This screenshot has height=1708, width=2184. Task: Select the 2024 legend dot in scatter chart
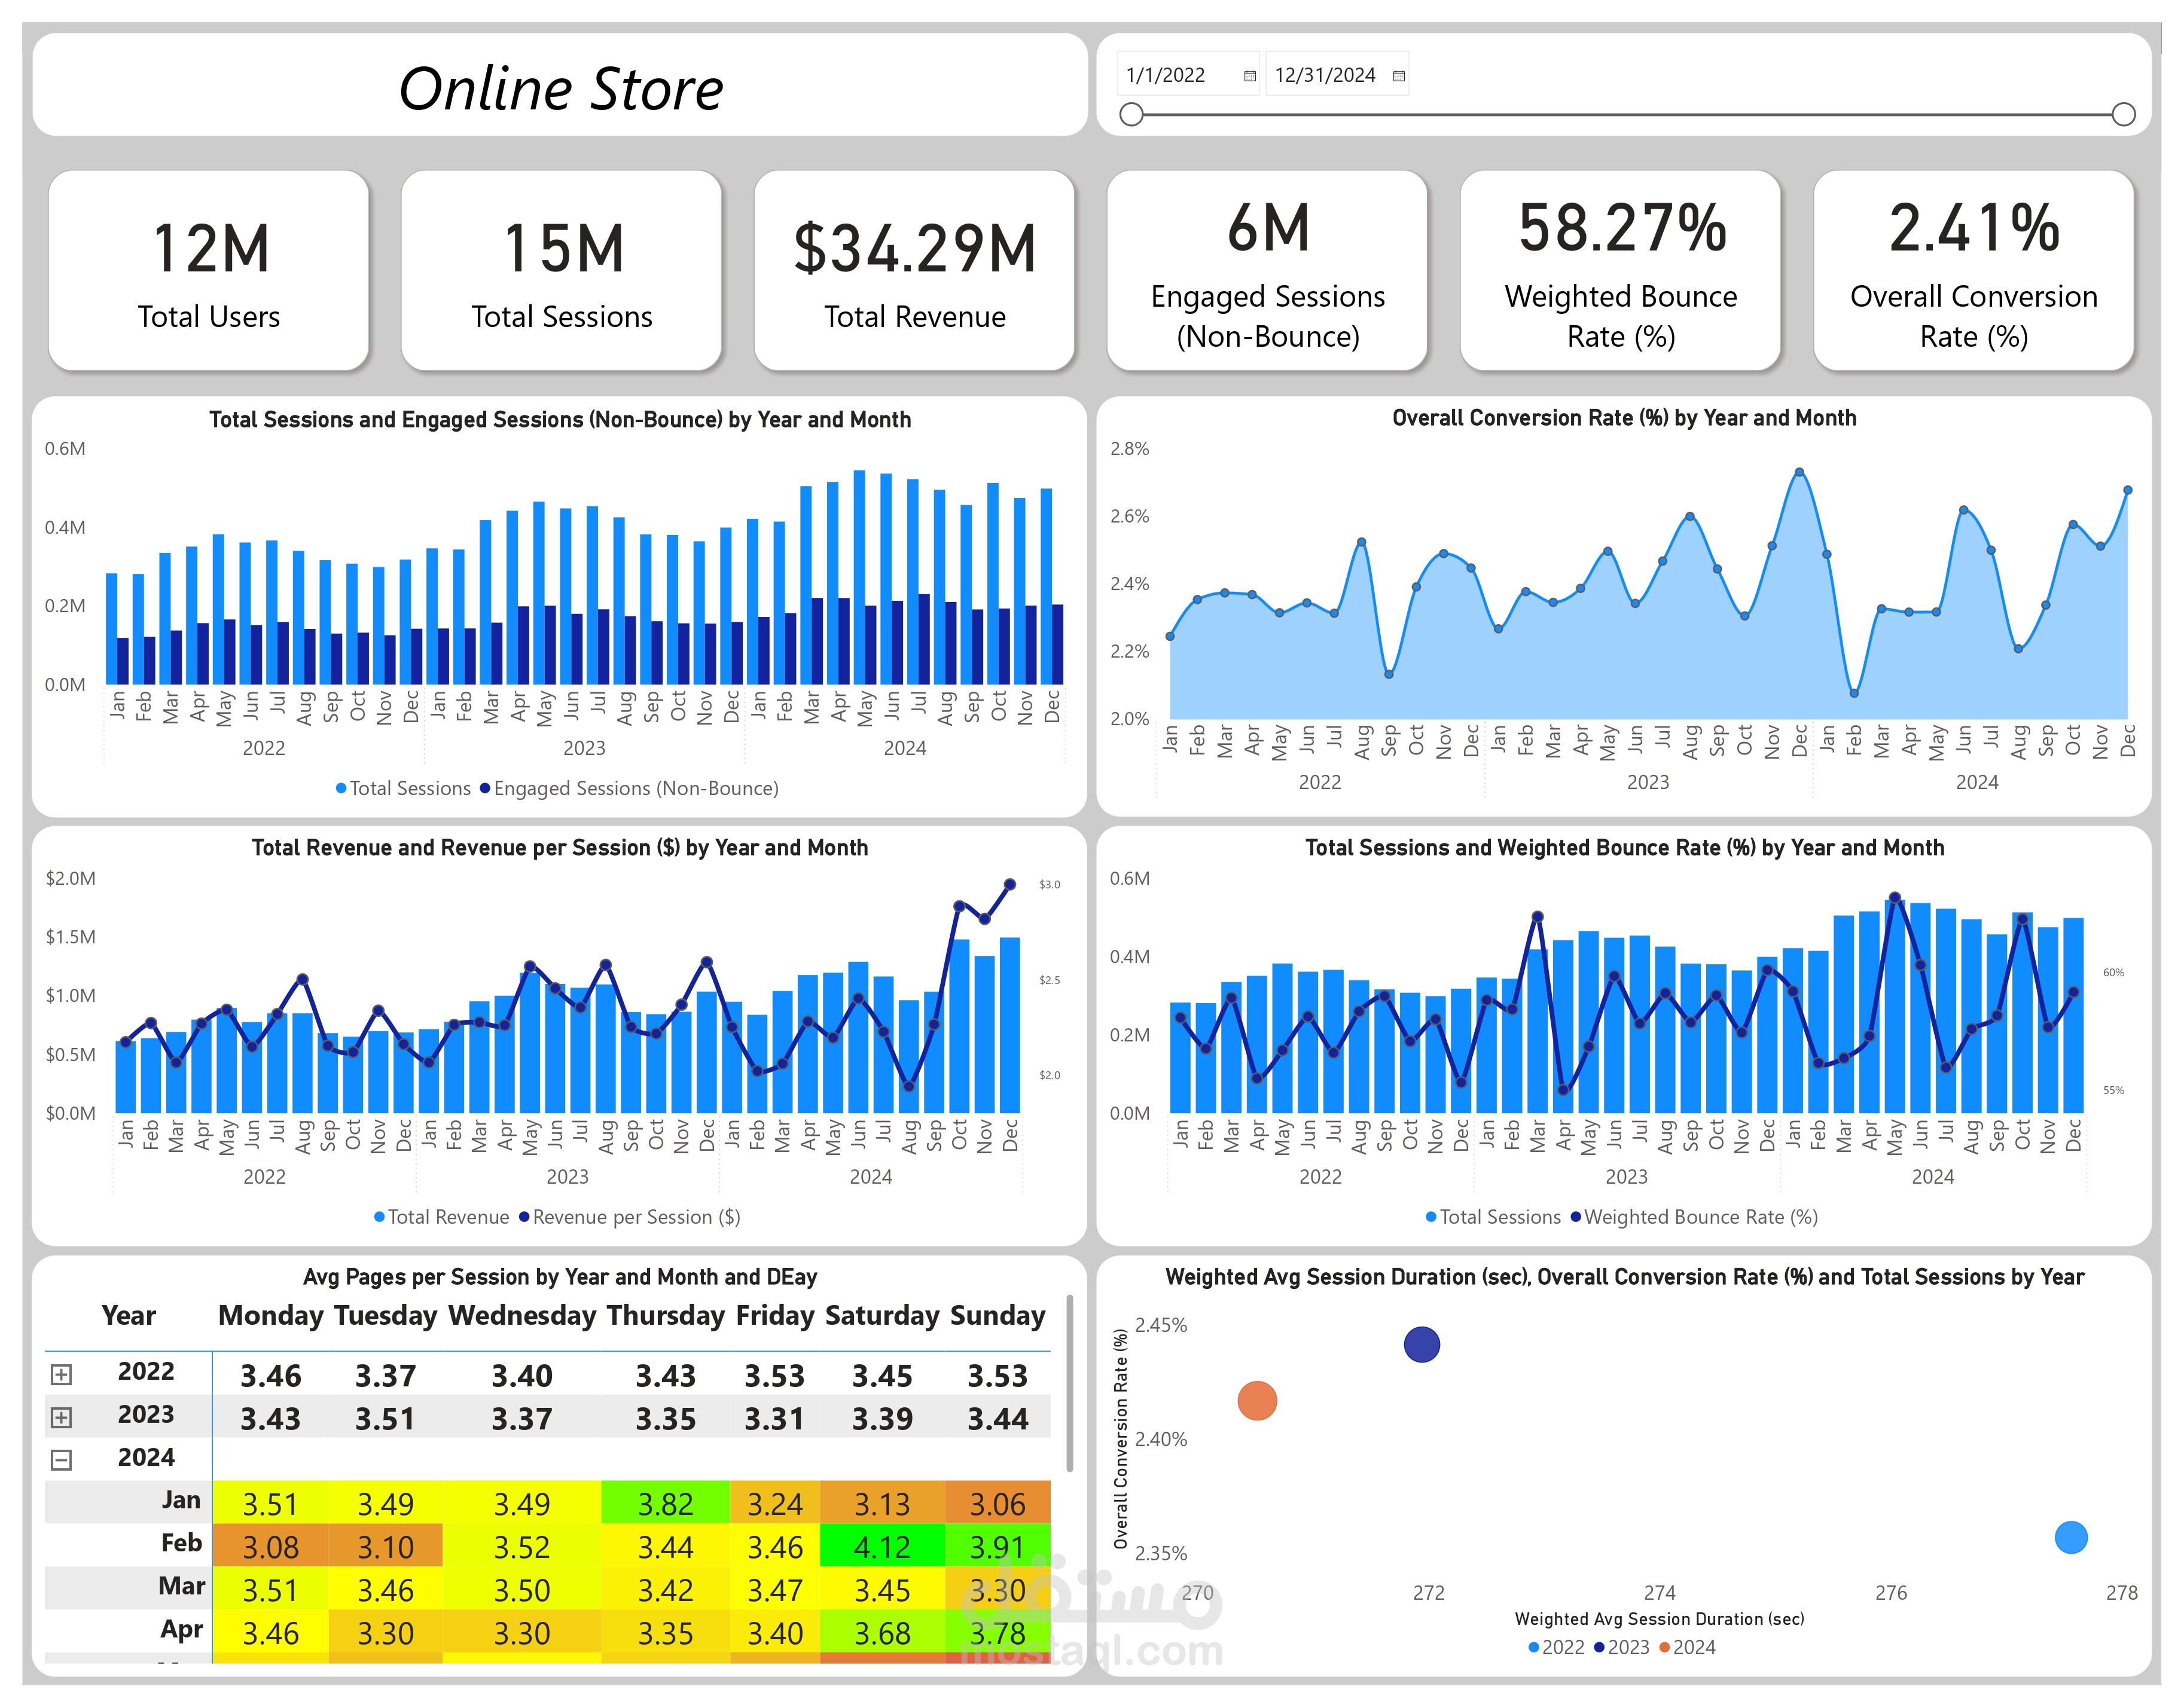(x=1665, y=1647)
